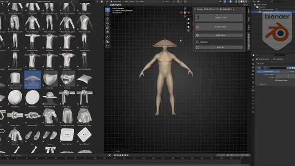The image size is (295, 166).
Task: Open the Tool properties tab icon
Action: (x=253, y=59)
